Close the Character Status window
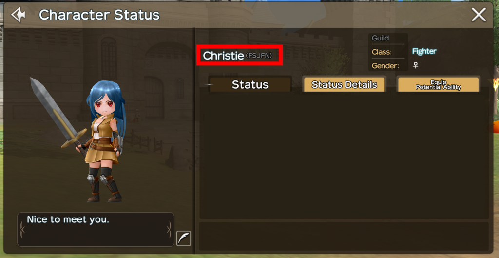The image size is (499, 258). pos(479,15)
